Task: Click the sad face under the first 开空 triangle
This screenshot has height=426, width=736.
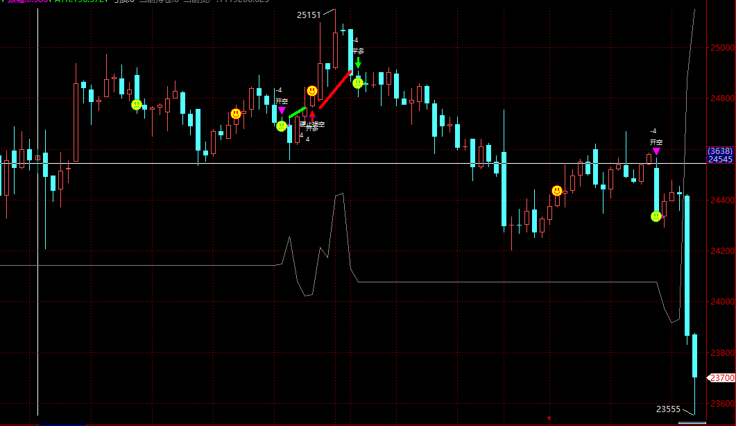Action: click(x=281, y=126)
